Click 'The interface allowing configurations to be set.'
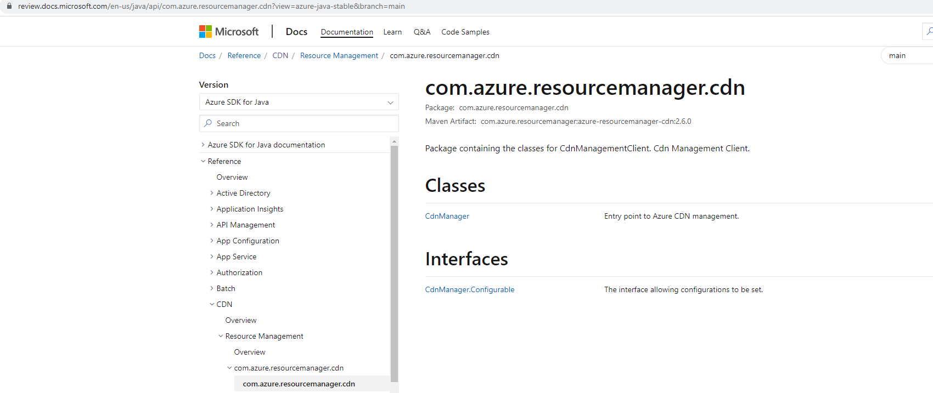This screenshot has height=393, width=933. point(684,289)
